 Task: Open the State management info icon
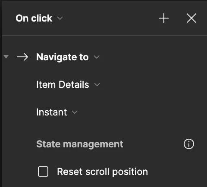189,144
